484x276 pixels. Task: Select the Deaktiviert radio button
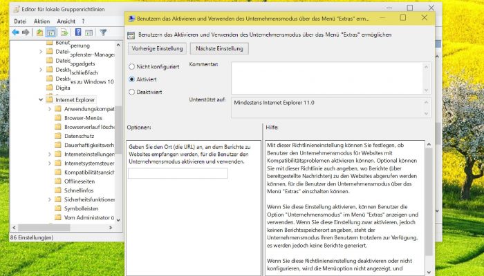pyautogui.click(x=132, y=92)
